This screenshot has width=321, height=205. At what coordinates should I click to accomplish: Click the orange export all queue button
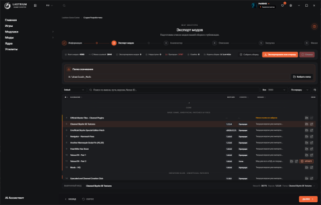[280, 55]
